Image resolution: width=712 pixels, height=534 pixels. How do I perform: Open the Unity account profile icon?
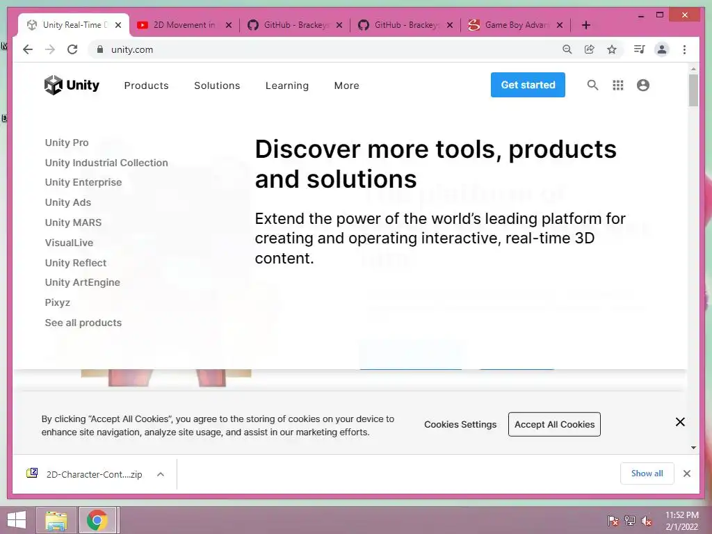point(642,85)
